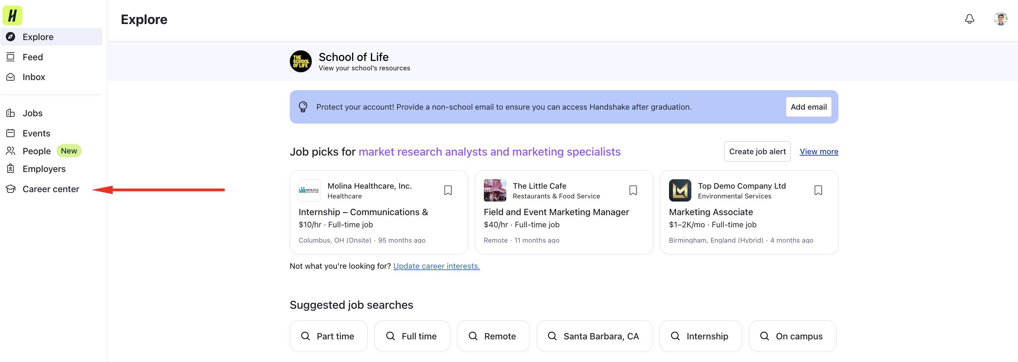This screenshot has height=362, width=1018.
Task: Click The Little Cafe company name
Action: [x=539, y=186]
